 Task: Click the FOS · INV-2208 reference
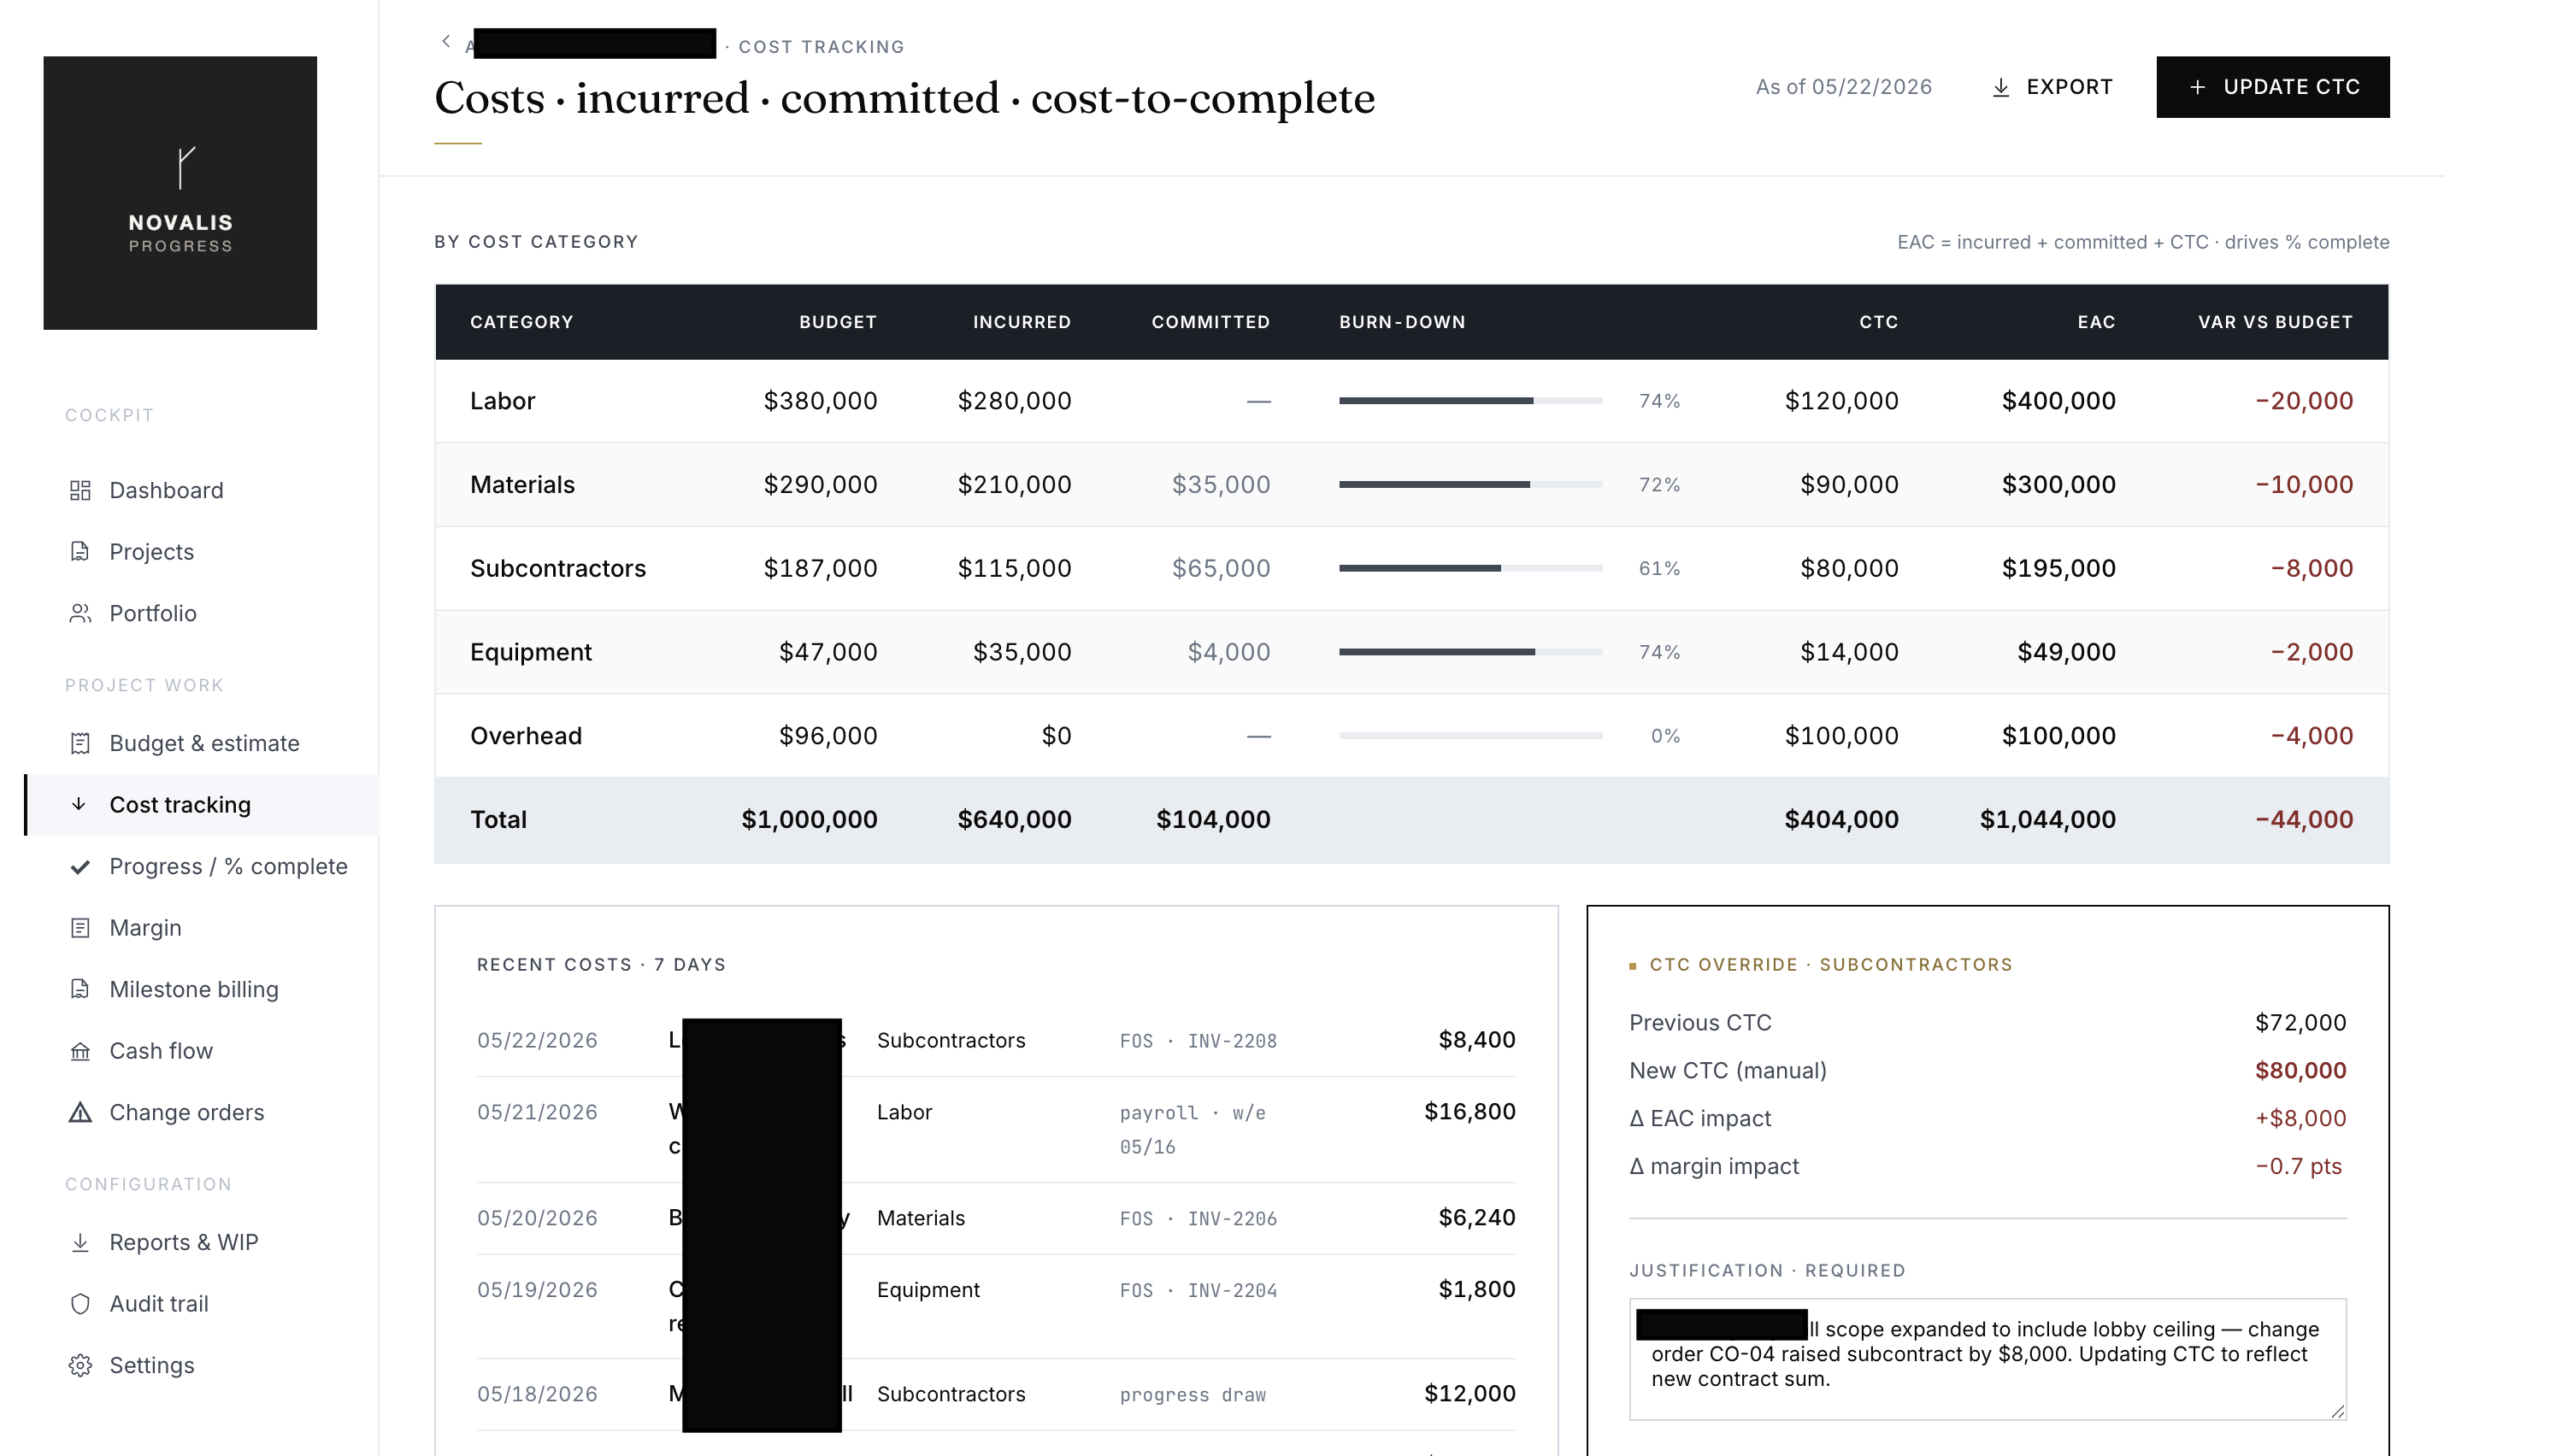1198,1041
